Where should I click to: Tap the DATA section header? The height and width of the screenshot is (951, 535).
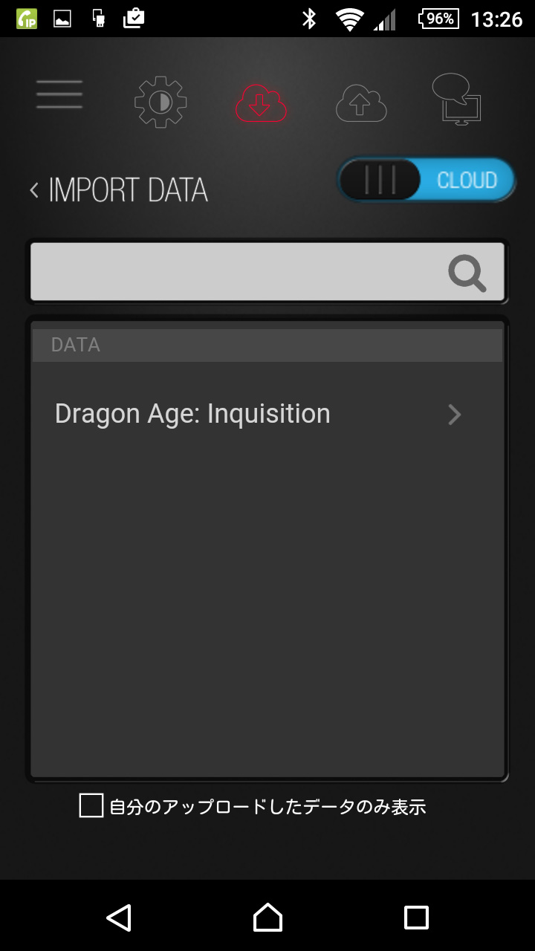point(267,345)
